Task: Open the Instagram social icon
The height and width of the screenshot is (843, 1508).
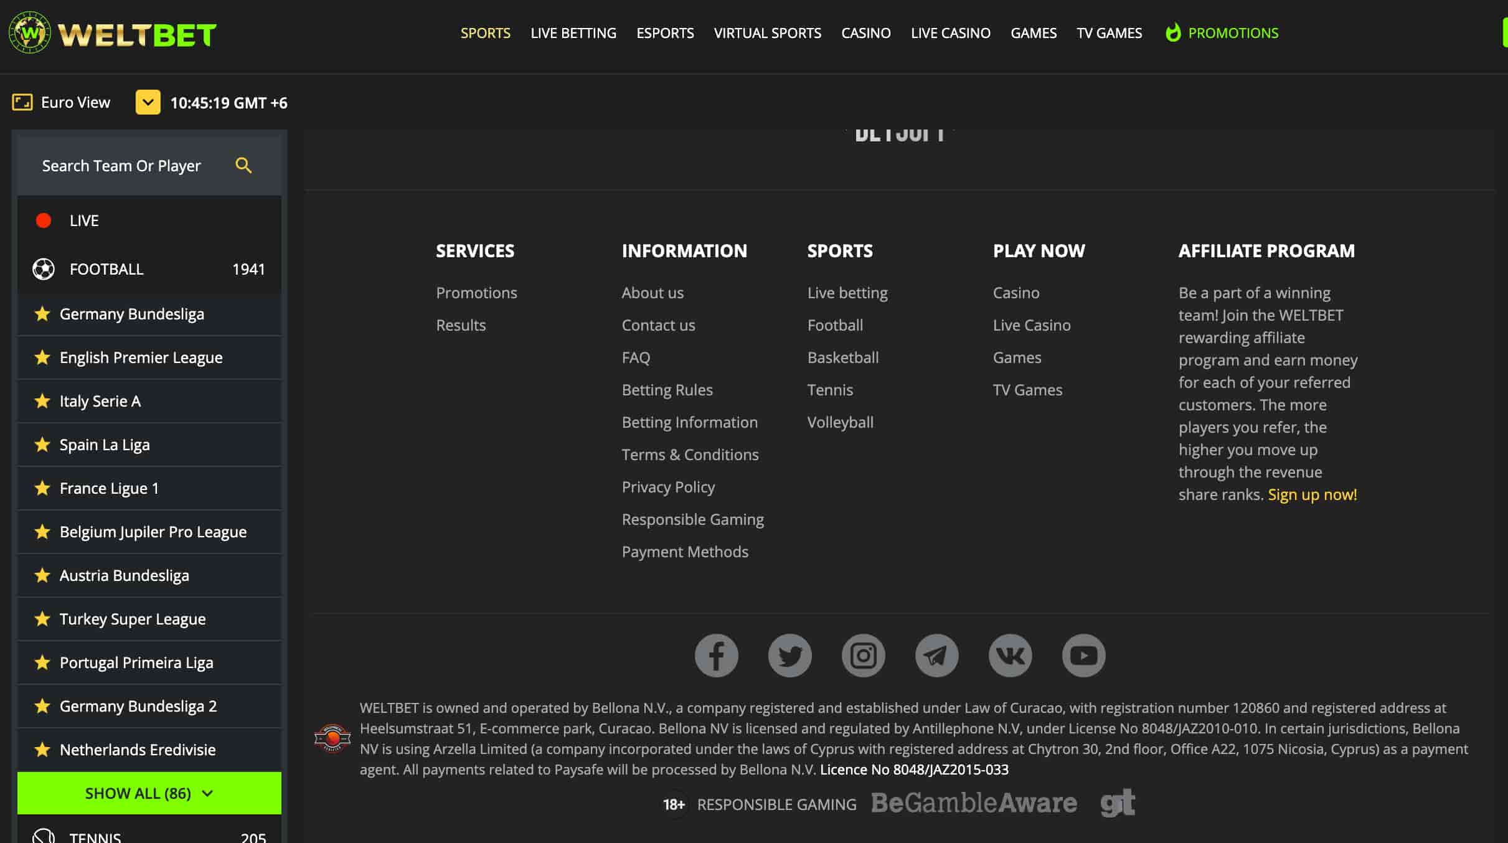Action: [x=864, y=656]
